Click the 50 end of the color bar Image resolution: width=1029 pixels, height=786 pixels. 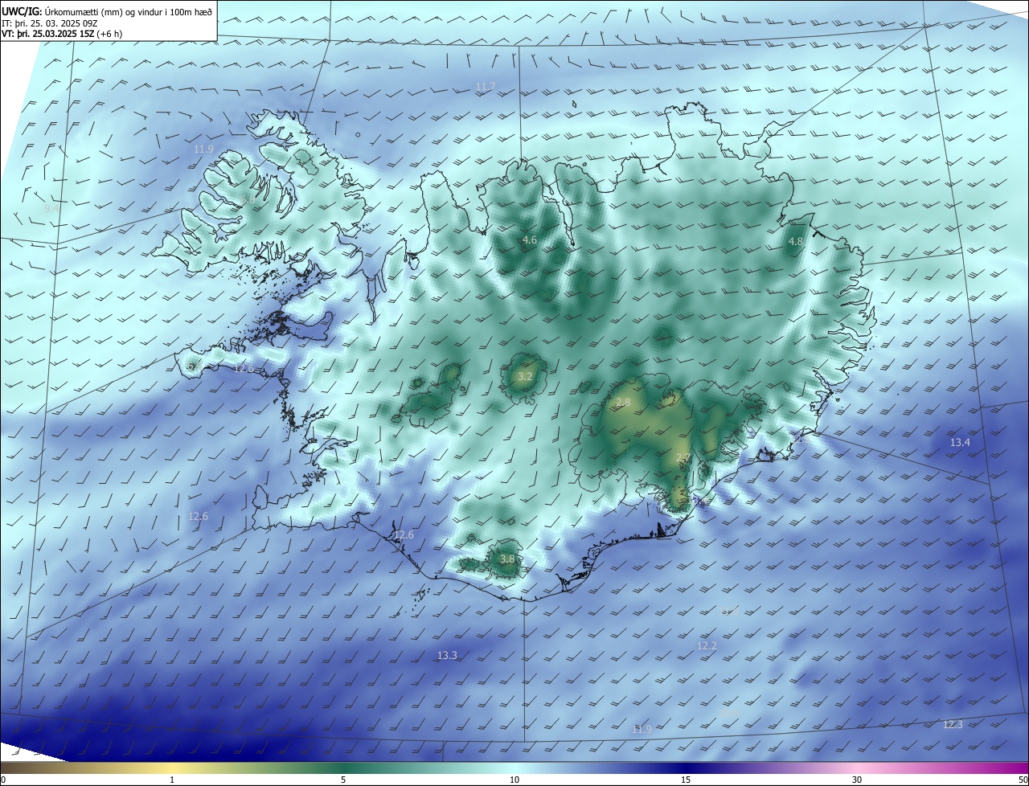1023,780
